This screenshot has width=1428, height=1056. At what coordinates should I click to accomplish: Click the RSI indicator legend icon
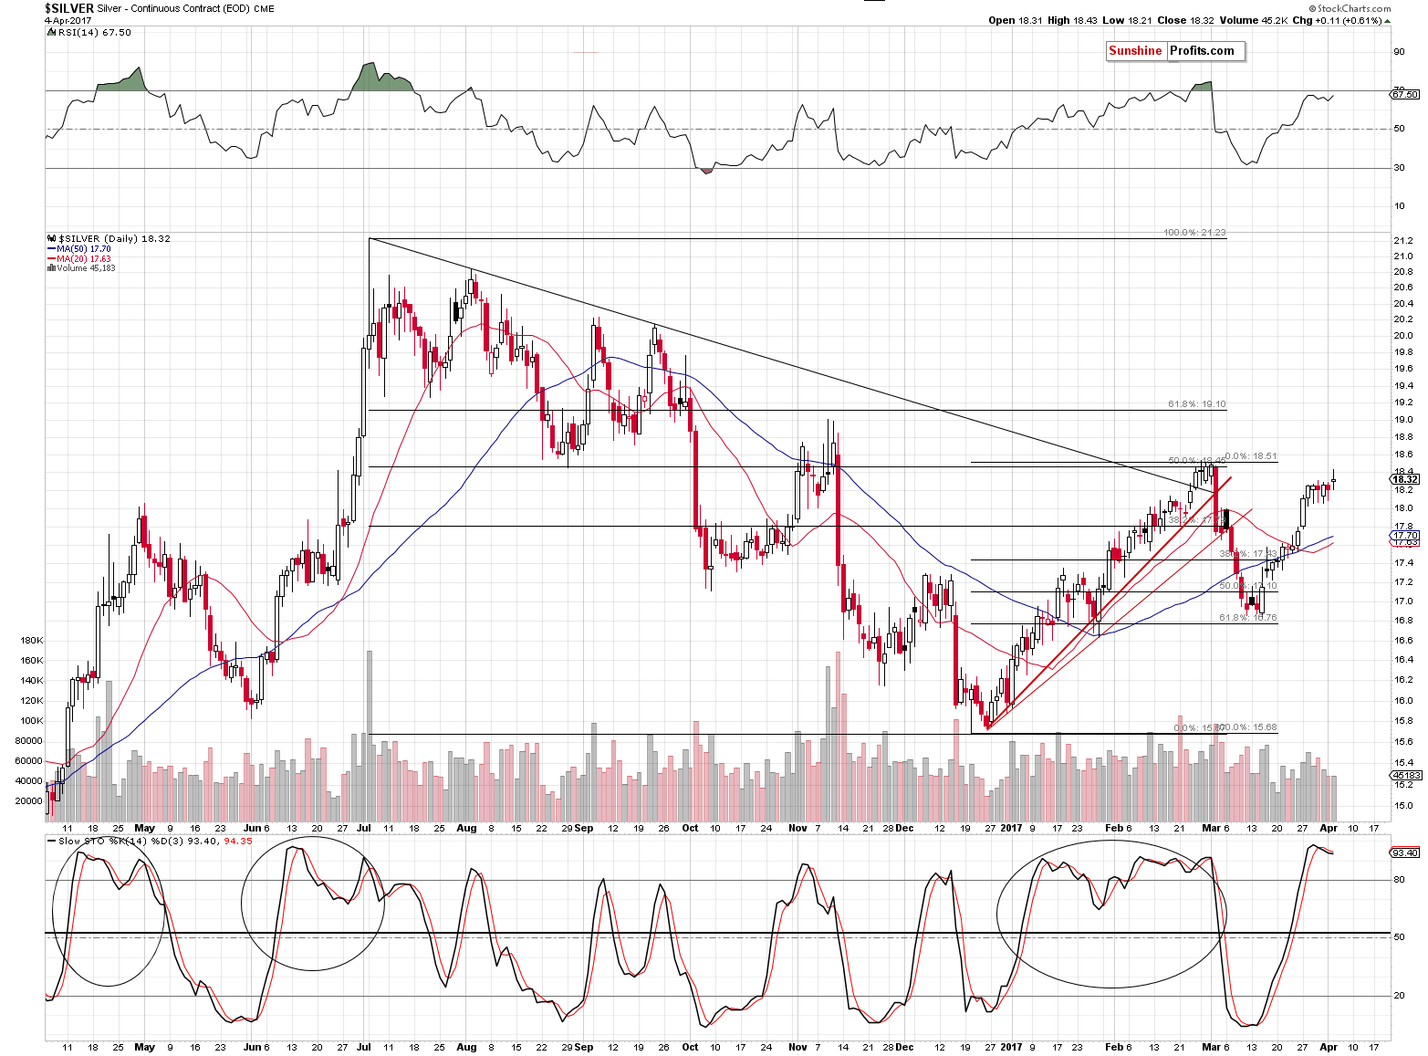50,32
